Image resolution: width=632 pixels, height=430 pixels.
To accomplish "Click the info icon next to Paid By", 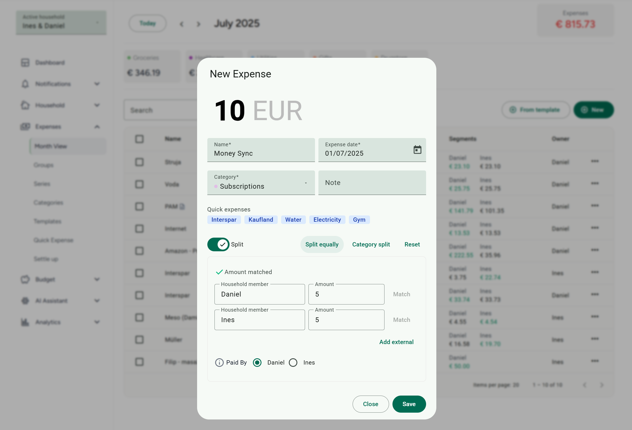I will [x=219, y=362].
